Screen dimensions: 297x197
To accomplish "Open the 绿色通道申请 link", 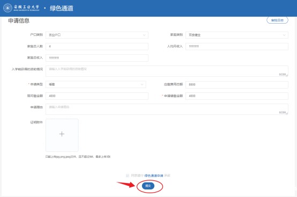I will pyautogui.click(x=154, y=176).
